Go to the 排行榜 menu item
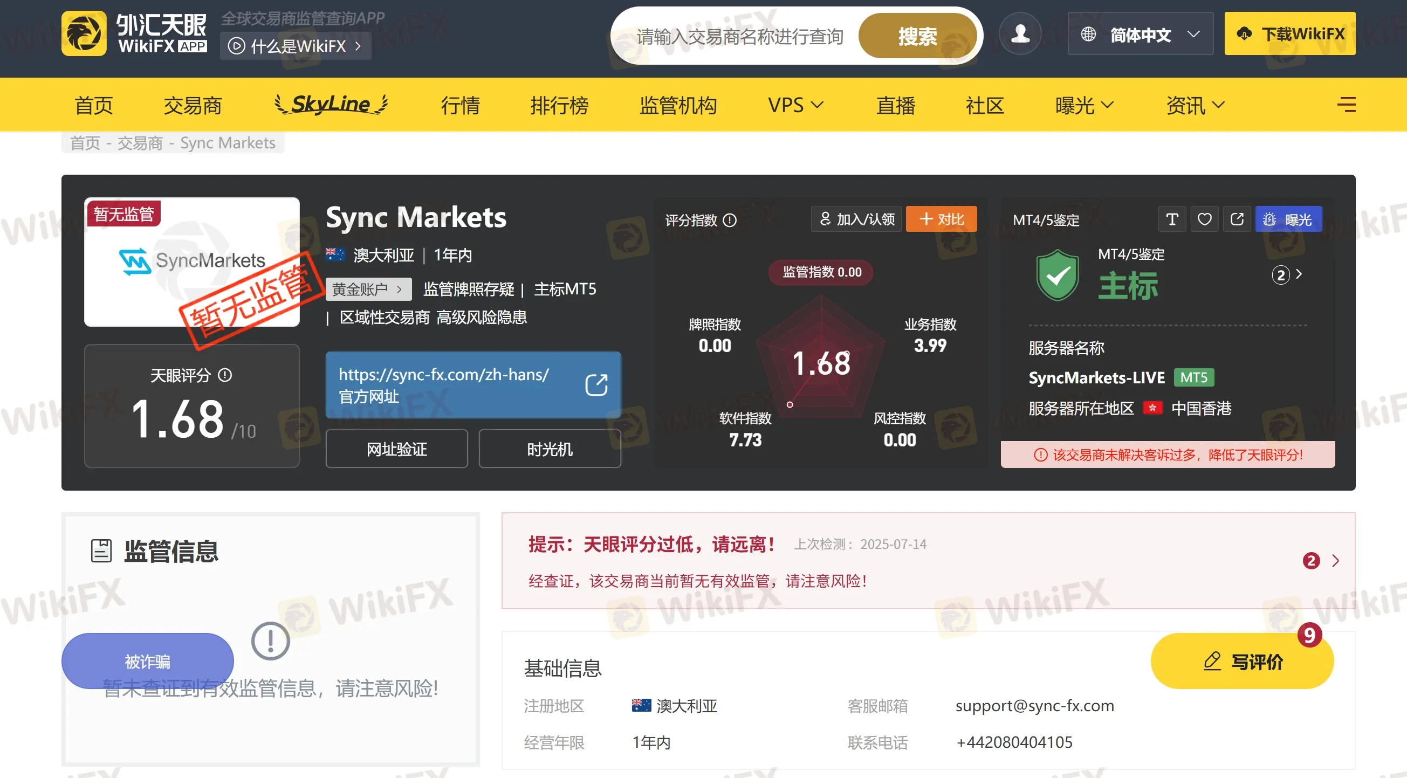Screen dimensions: 1407x778 (x=559, y=105)
